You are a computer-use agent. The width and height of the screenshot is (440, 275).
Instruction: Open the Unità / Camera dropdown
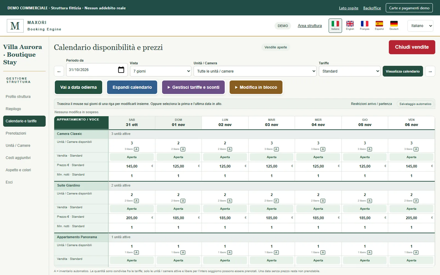click(x=255, y=71)
